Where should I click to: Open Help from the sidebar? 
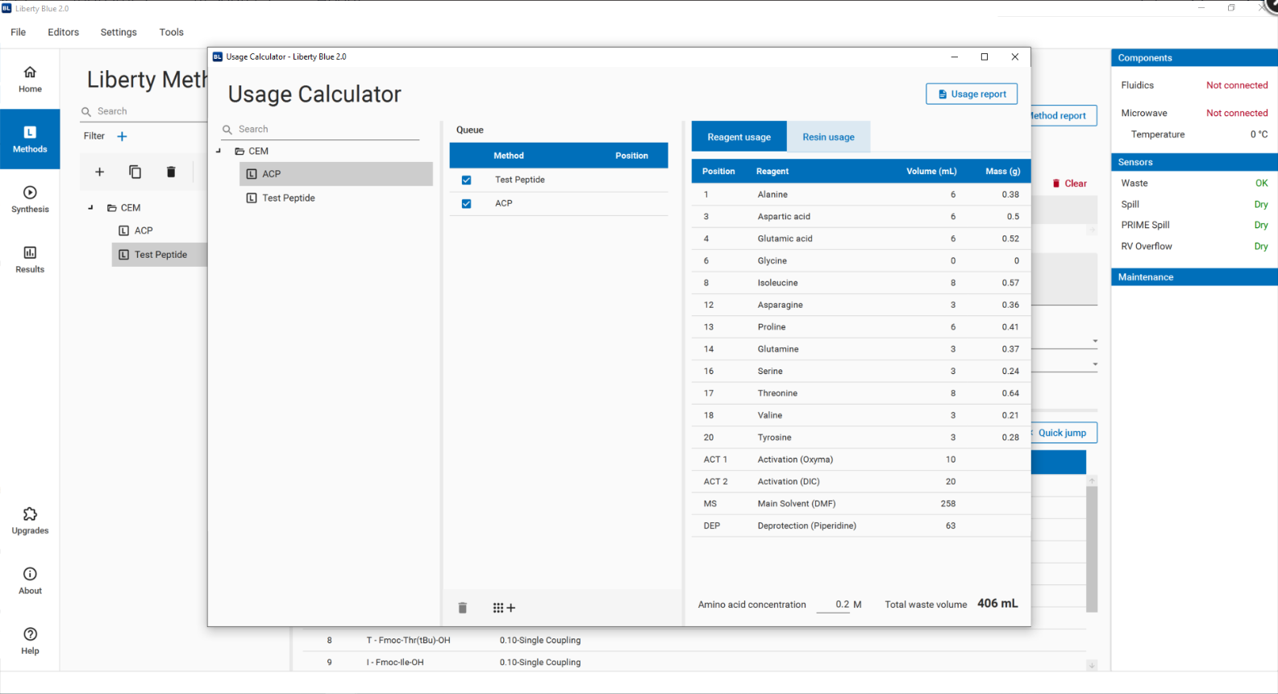30,641
